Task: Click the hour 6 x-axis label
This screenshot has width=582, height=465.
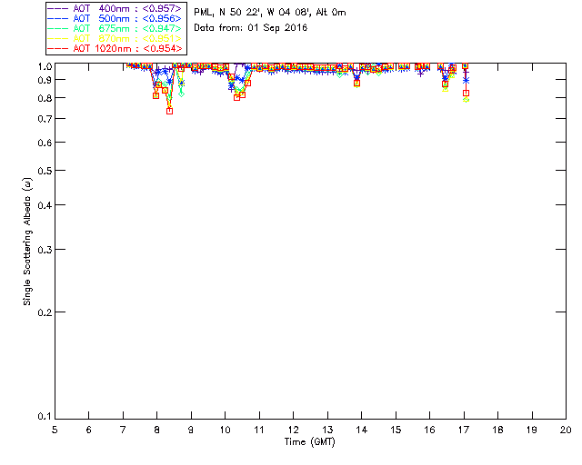Action: tap(89, 430)
